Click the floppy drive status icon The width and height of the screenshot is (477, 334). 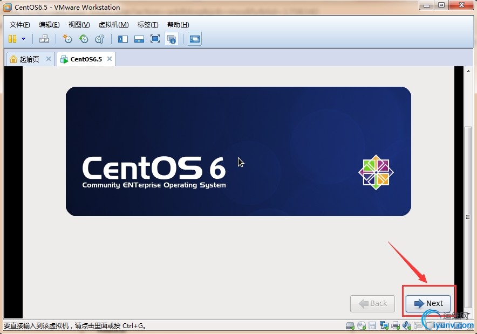click(372, 326)
